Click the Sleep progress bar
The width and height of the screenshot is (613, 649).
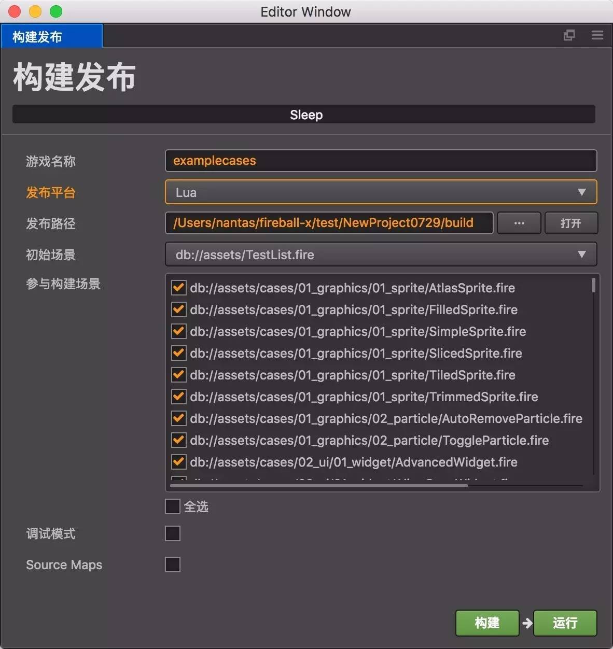306,114
